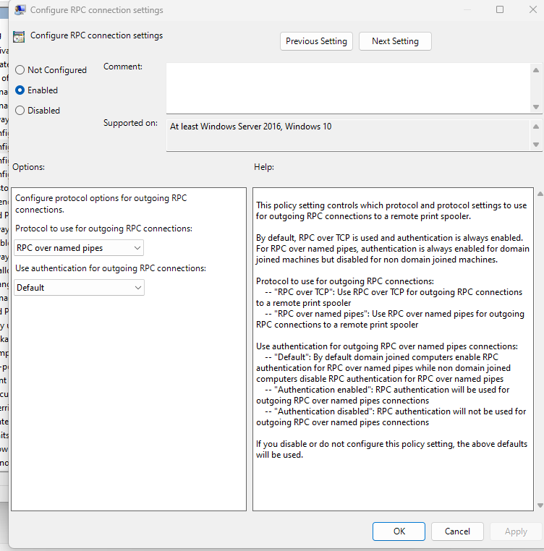Screen dimensions: 544x551
Task: Cancel the policy changes
Action: point(457,531)
